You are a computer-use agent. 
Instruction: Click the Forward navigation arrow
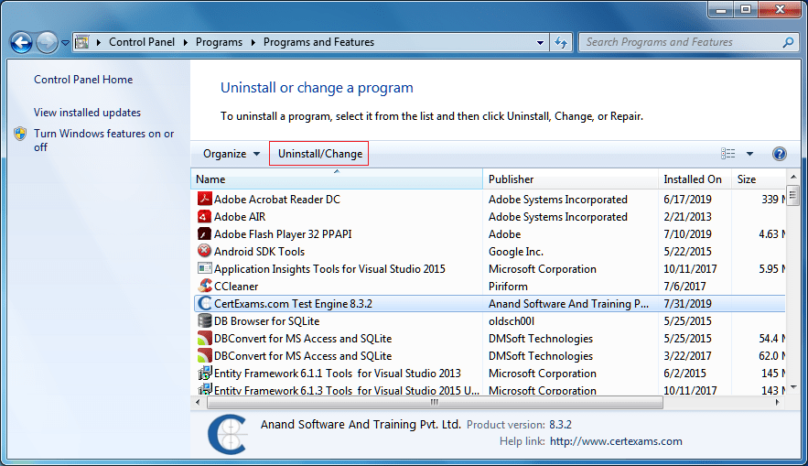click(x=47, y=42)
